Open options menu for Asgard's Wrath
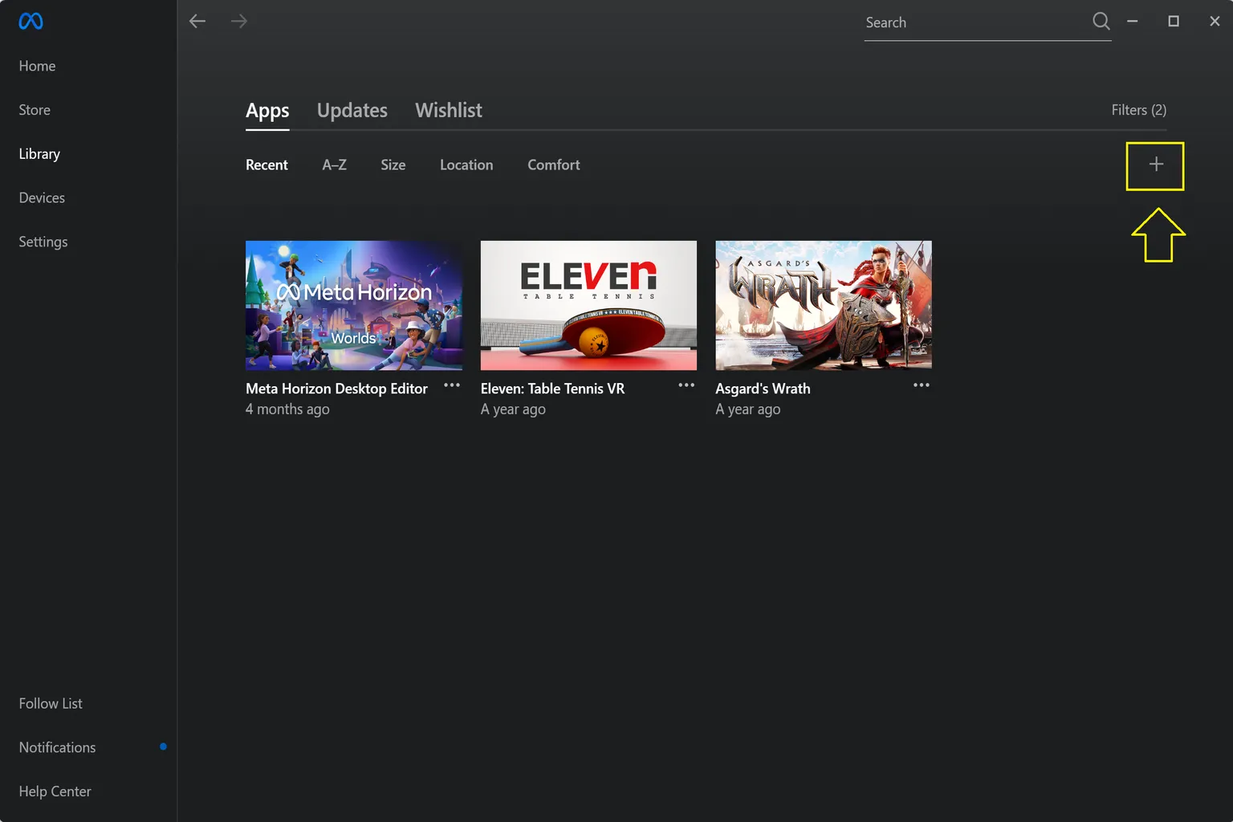 tap(922, 385)
